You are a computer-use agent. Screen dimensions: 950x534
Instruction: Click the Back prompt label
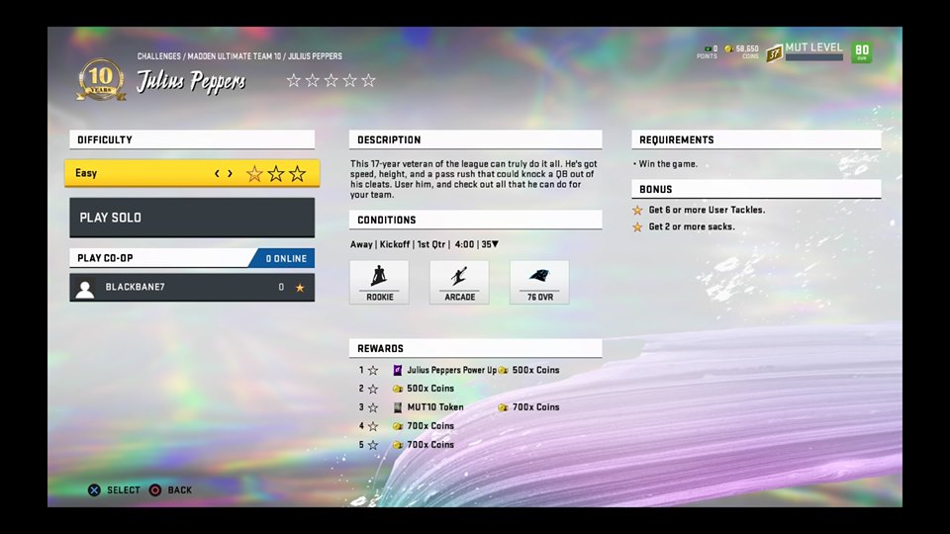tap(179, 489)
